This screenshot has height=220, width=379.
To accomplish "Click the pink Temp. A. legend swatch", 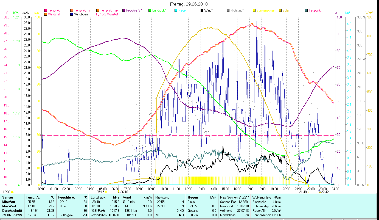I will coord(46,10).
